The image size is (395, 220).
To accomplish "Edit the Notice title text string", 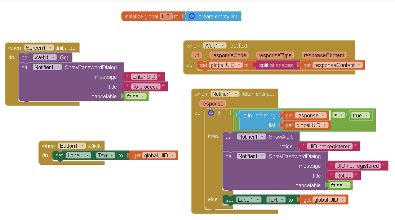I will (344, 176).
